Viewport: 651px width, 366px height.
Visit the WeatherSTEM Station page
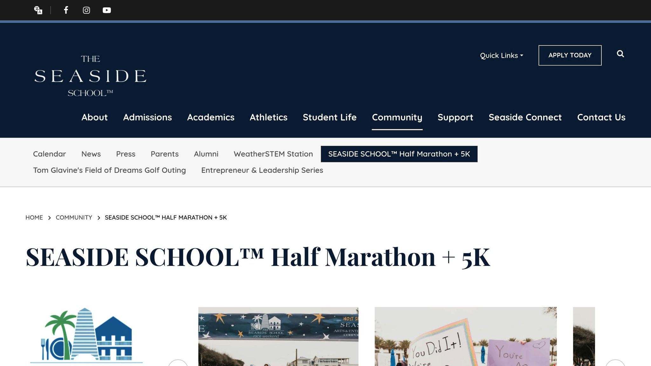(x=273, y=154)
